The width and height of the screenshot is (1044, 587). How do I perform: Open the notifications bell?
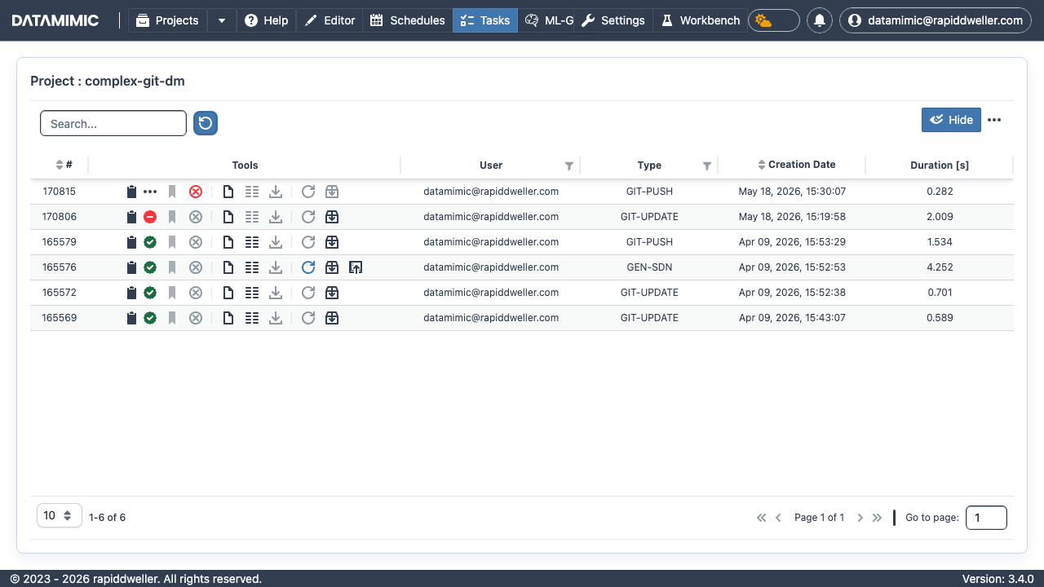coord(820,20)
